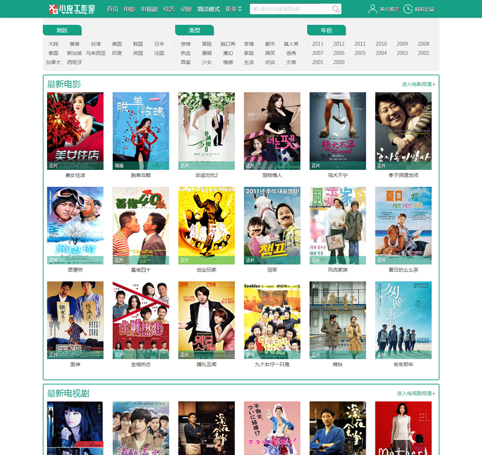
Task: Filter by year 2013
Action: coord(318,44)
